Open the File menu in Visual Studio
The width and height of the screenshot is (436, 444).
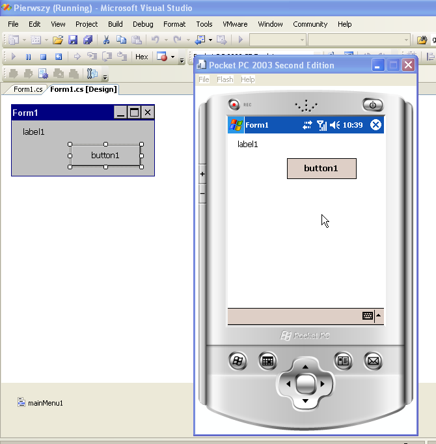click(x=13, y=24)
